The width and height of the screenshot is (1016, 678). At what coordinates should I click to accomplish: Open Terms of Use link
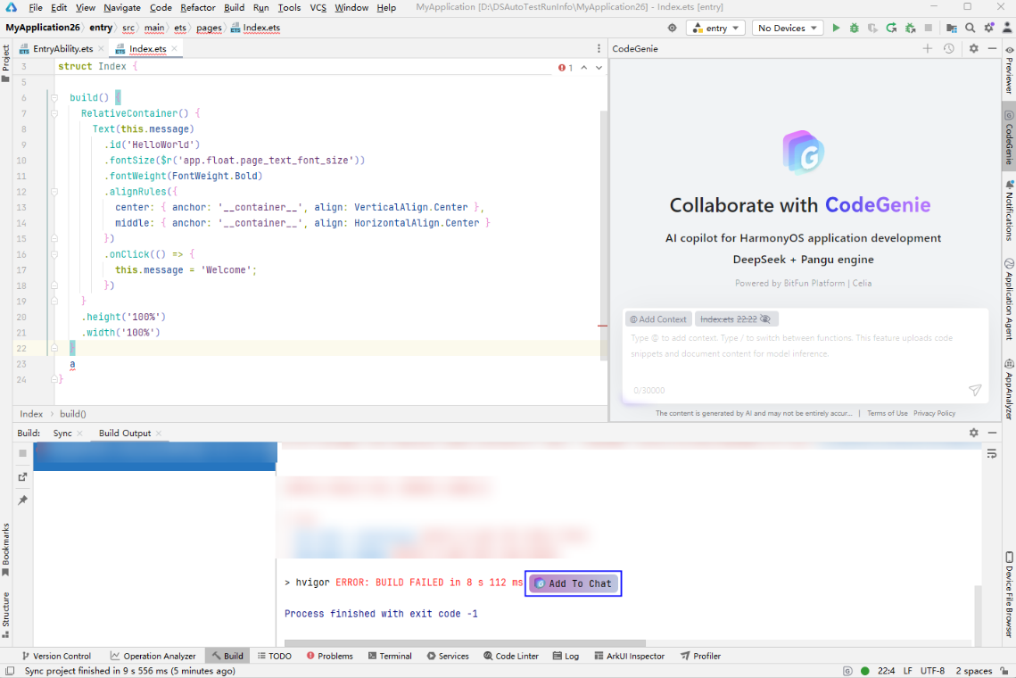[x=887, y=413]
